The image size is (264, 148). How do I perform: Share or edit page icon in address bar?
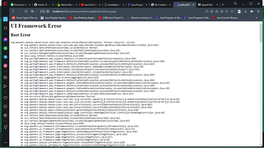212,11
